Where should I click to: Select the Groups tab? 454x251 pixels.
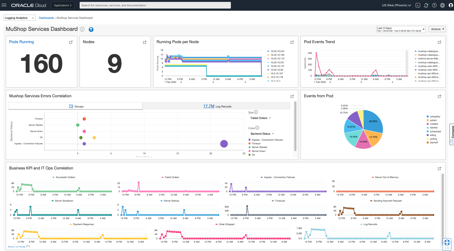[x=75, y=106]
